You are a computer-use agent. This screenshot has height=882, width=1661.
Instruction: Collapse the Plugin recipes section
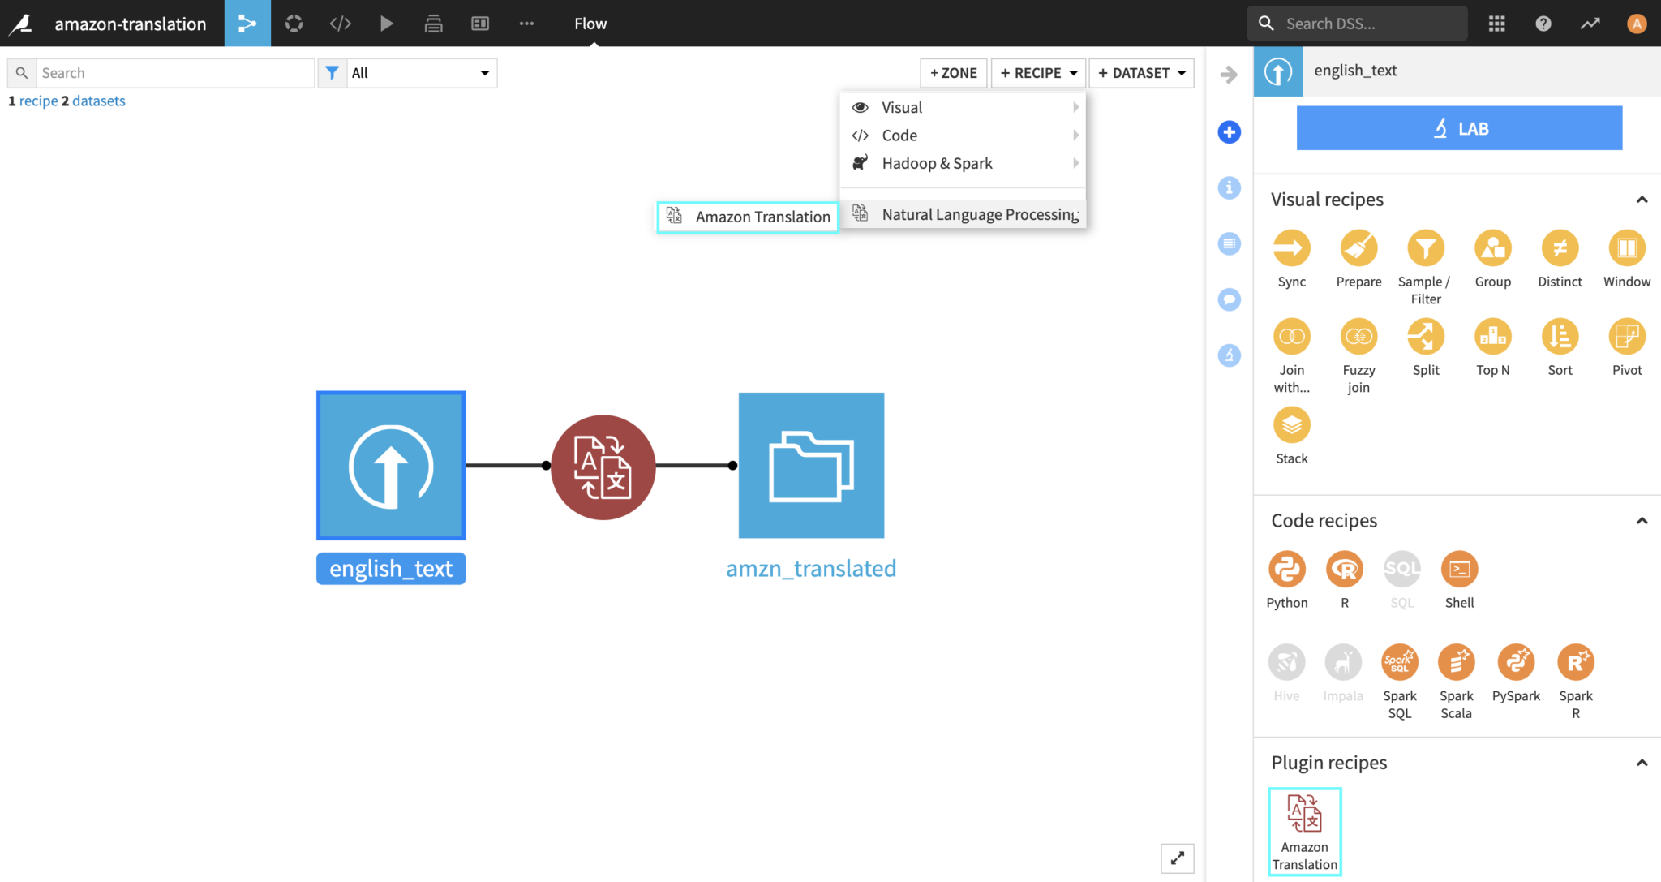(x=1642, y=763)
